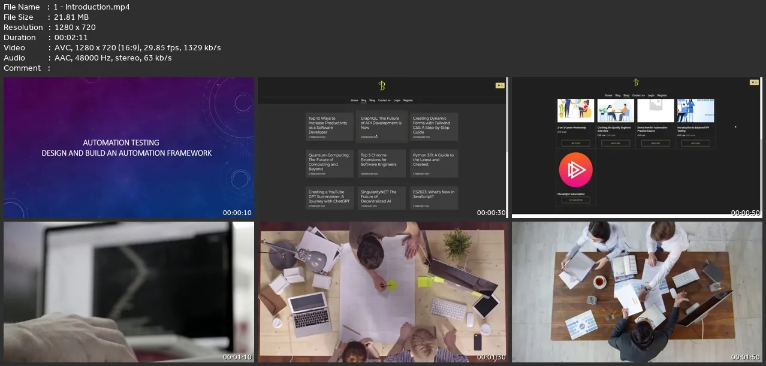Select the Cracking the Quality Engineer Interview image
Image resolution: width=766 pixels, height=366 pixels.
pos(616,111)
